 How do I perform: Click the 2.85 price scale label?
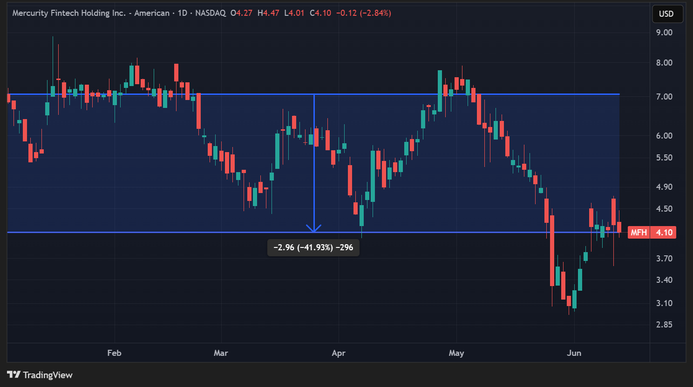664,325
